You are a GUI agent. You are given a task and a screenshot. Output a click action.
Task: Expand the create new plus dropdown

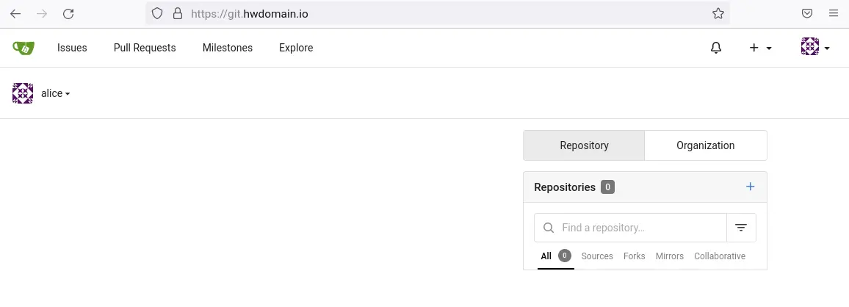pyautogui.click(x=760, y=48)
